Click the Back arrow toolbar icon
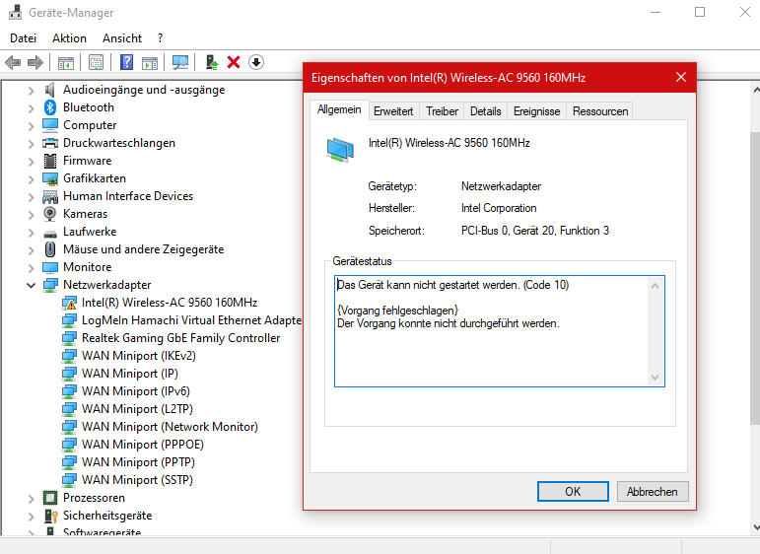The width and height of the screenshot is (760, 554). (13, 62)
